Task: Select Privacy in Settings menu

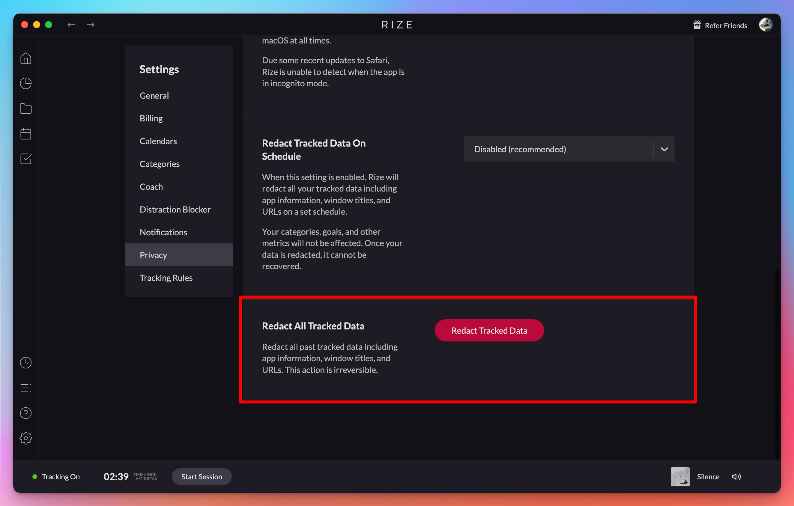Action: (179, 255)
